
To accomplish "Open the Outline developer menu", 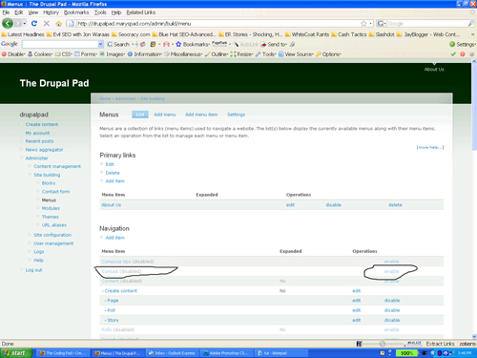I will point(217,54).
